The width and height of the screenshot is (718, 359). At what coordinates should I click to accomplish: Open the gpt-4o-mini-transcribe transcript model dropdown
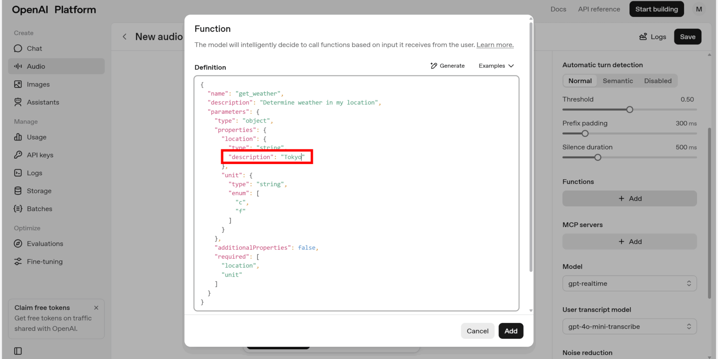coord(629,326)
